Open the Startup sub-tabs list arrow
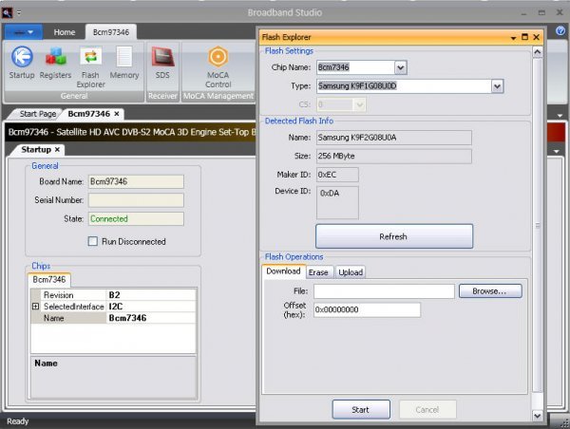570x429 pixels. [x=557, y=151]
